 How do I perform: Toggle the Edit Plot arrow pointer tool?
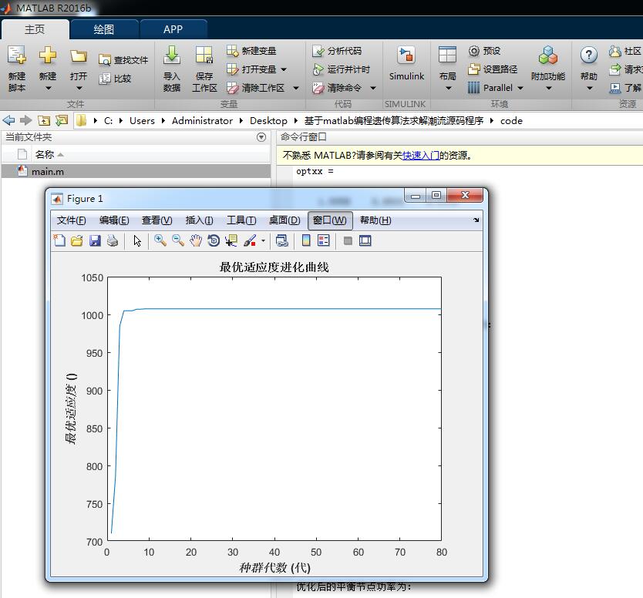point(137,240)
